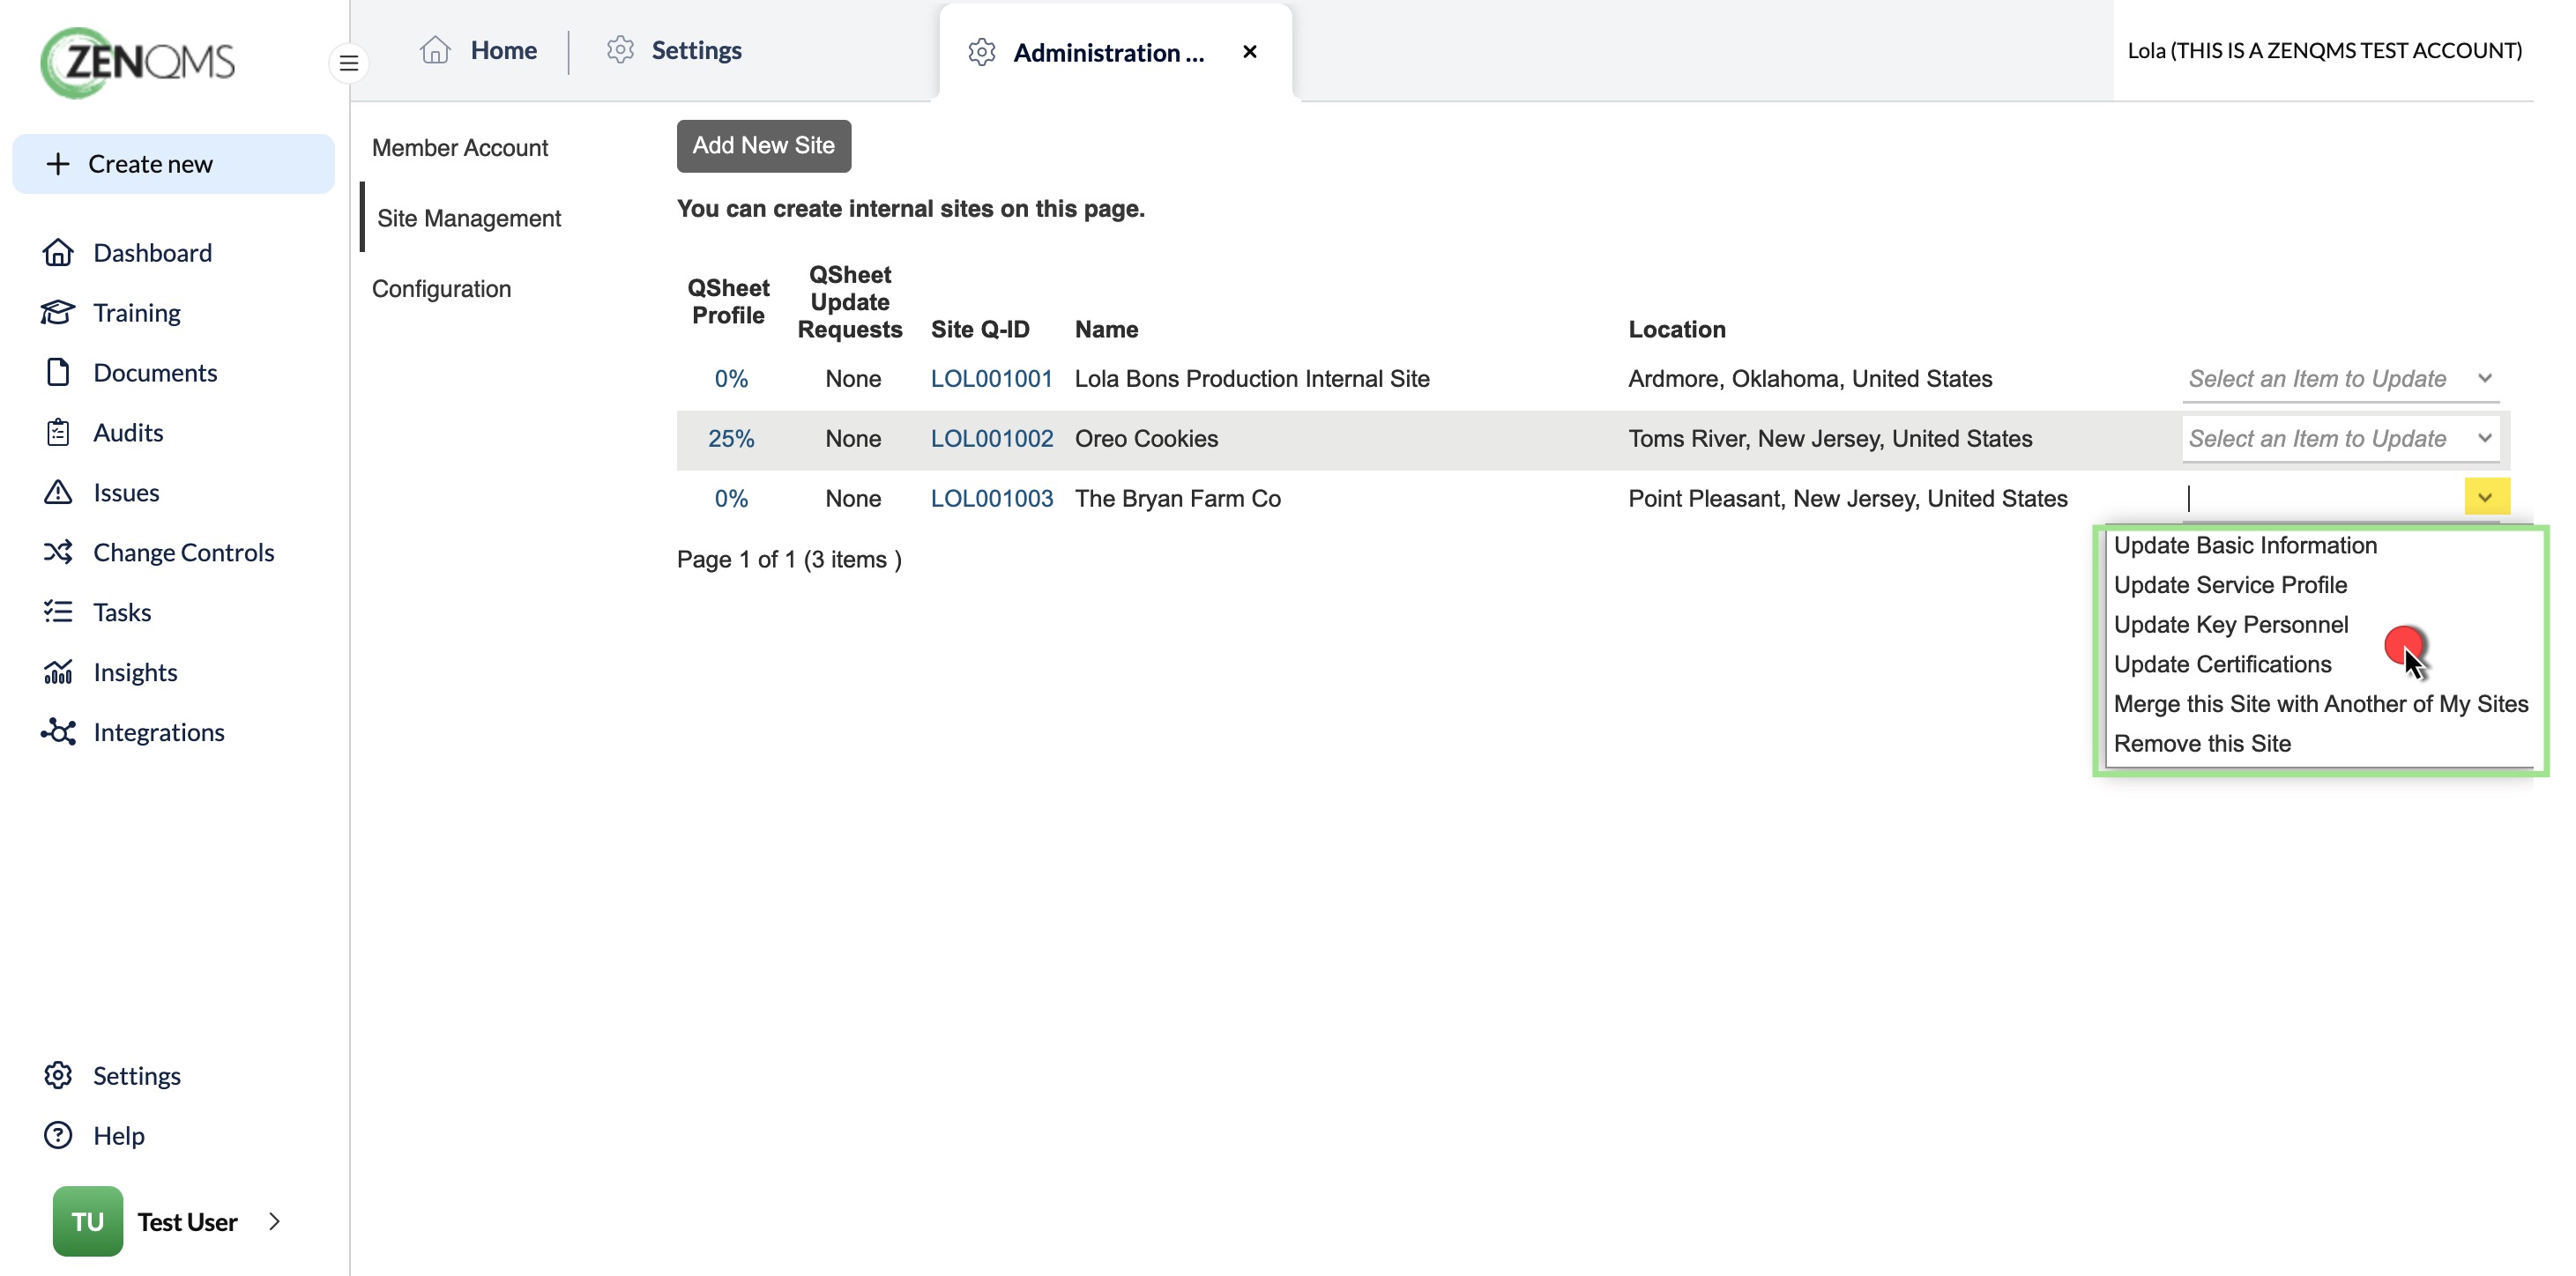This screenshot has width=2576, height=1276.
Task: Click the Create new button
Action: coord(173,163)
